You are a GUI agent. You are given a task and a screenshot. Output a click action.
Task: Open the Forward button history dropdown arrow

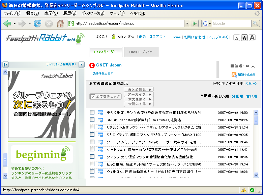(x=30, y=23)
